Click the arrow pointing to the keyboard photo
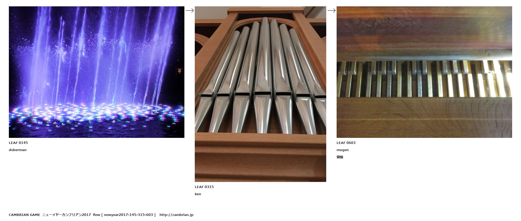 pyautogui.click(x=332, y=10)
